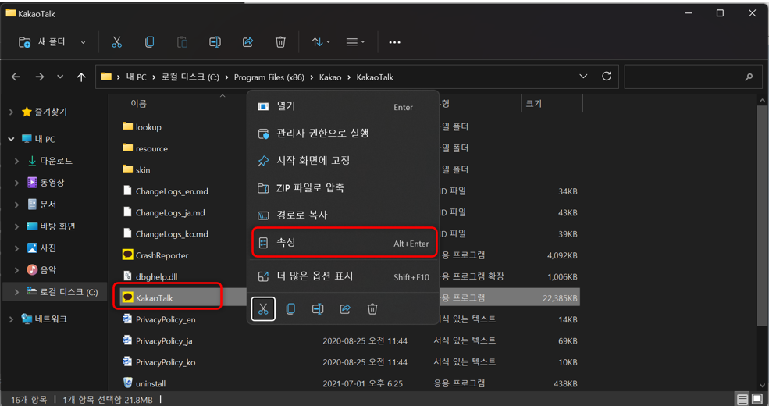Select the uninstall application file

coord(151,383)
